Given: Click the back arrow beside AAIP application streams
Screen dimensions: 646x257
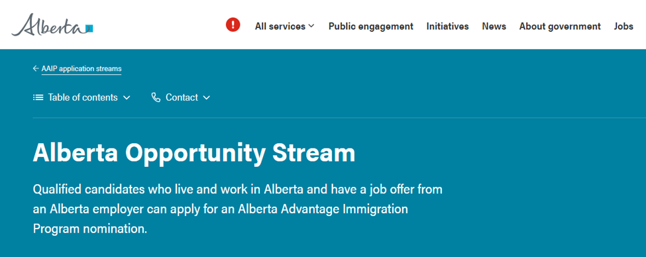Looking at the screenshot, I should click(36, 69).
